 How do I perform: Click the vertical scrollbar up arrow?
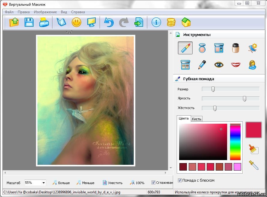[x=171, y=33]
